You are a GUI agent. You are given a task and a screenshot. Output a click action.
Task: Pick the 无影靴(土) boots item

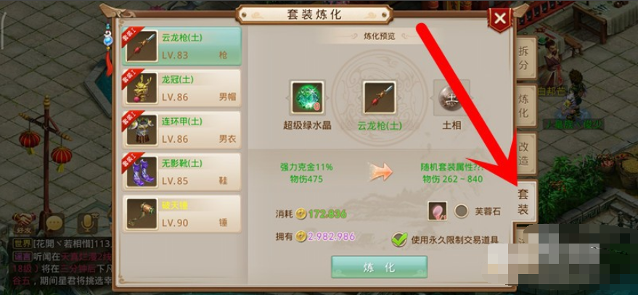coord(182,172)
